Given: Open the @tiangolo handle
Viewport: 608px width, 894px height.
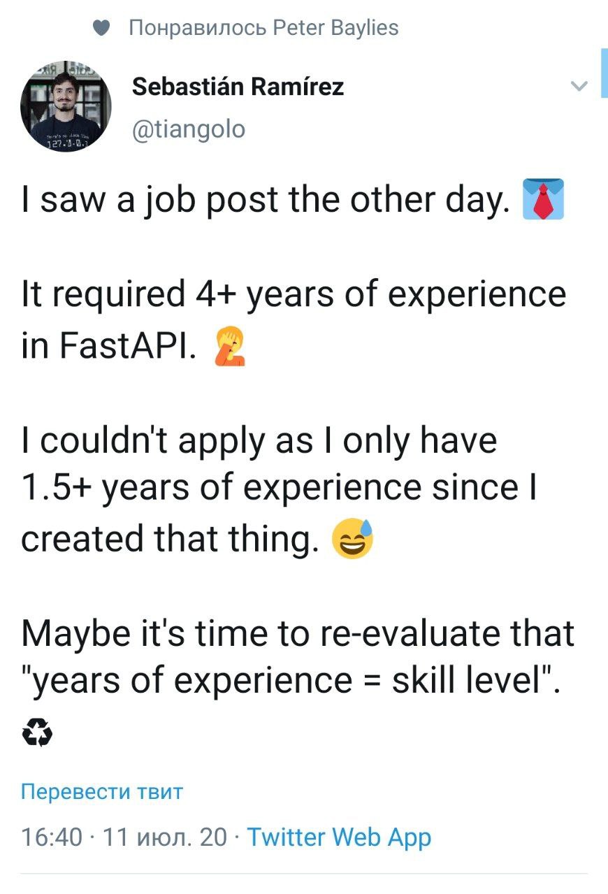Looking at the screenshot, I should (x=189, y=129).
